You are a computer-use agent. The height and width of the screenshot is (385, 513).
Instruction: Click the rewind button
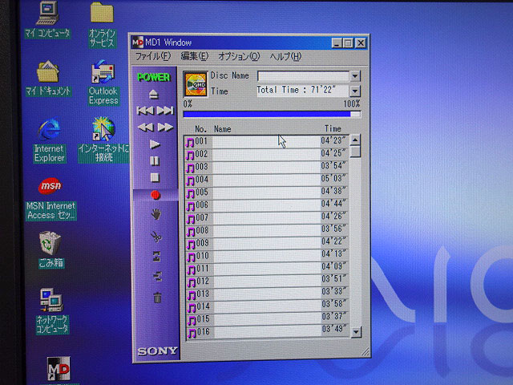click(146, 128)
